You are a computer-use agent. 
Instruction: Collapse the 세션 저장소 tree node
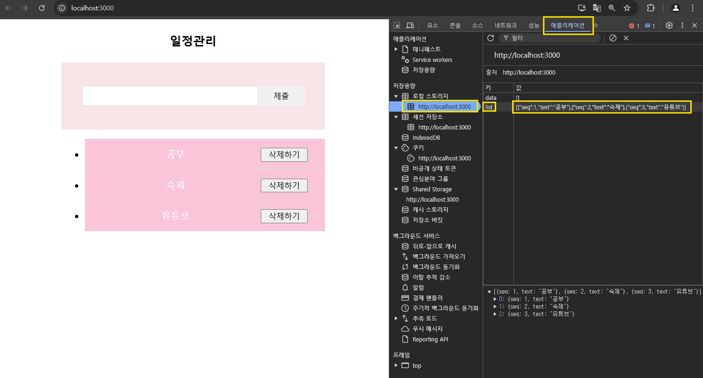(396, 117)
